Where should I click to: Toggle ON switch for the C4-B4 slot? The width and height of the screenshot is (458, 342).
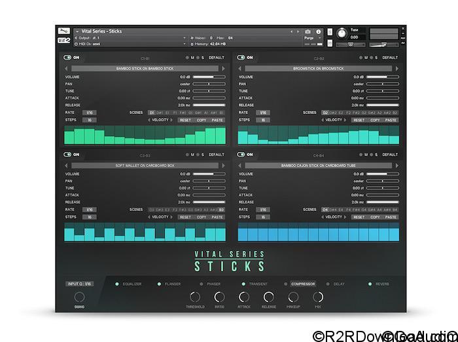[x=241, y=155]
